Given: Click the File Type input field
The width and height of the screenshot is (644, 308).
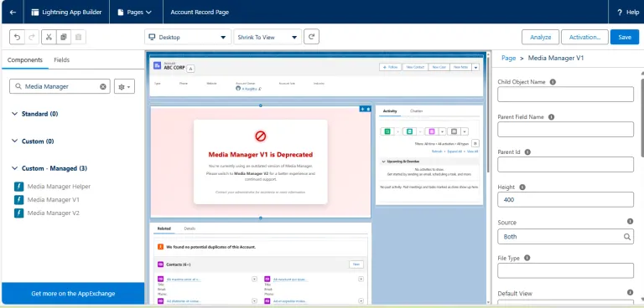Looking at the screenshot, I should click(565, 270).
